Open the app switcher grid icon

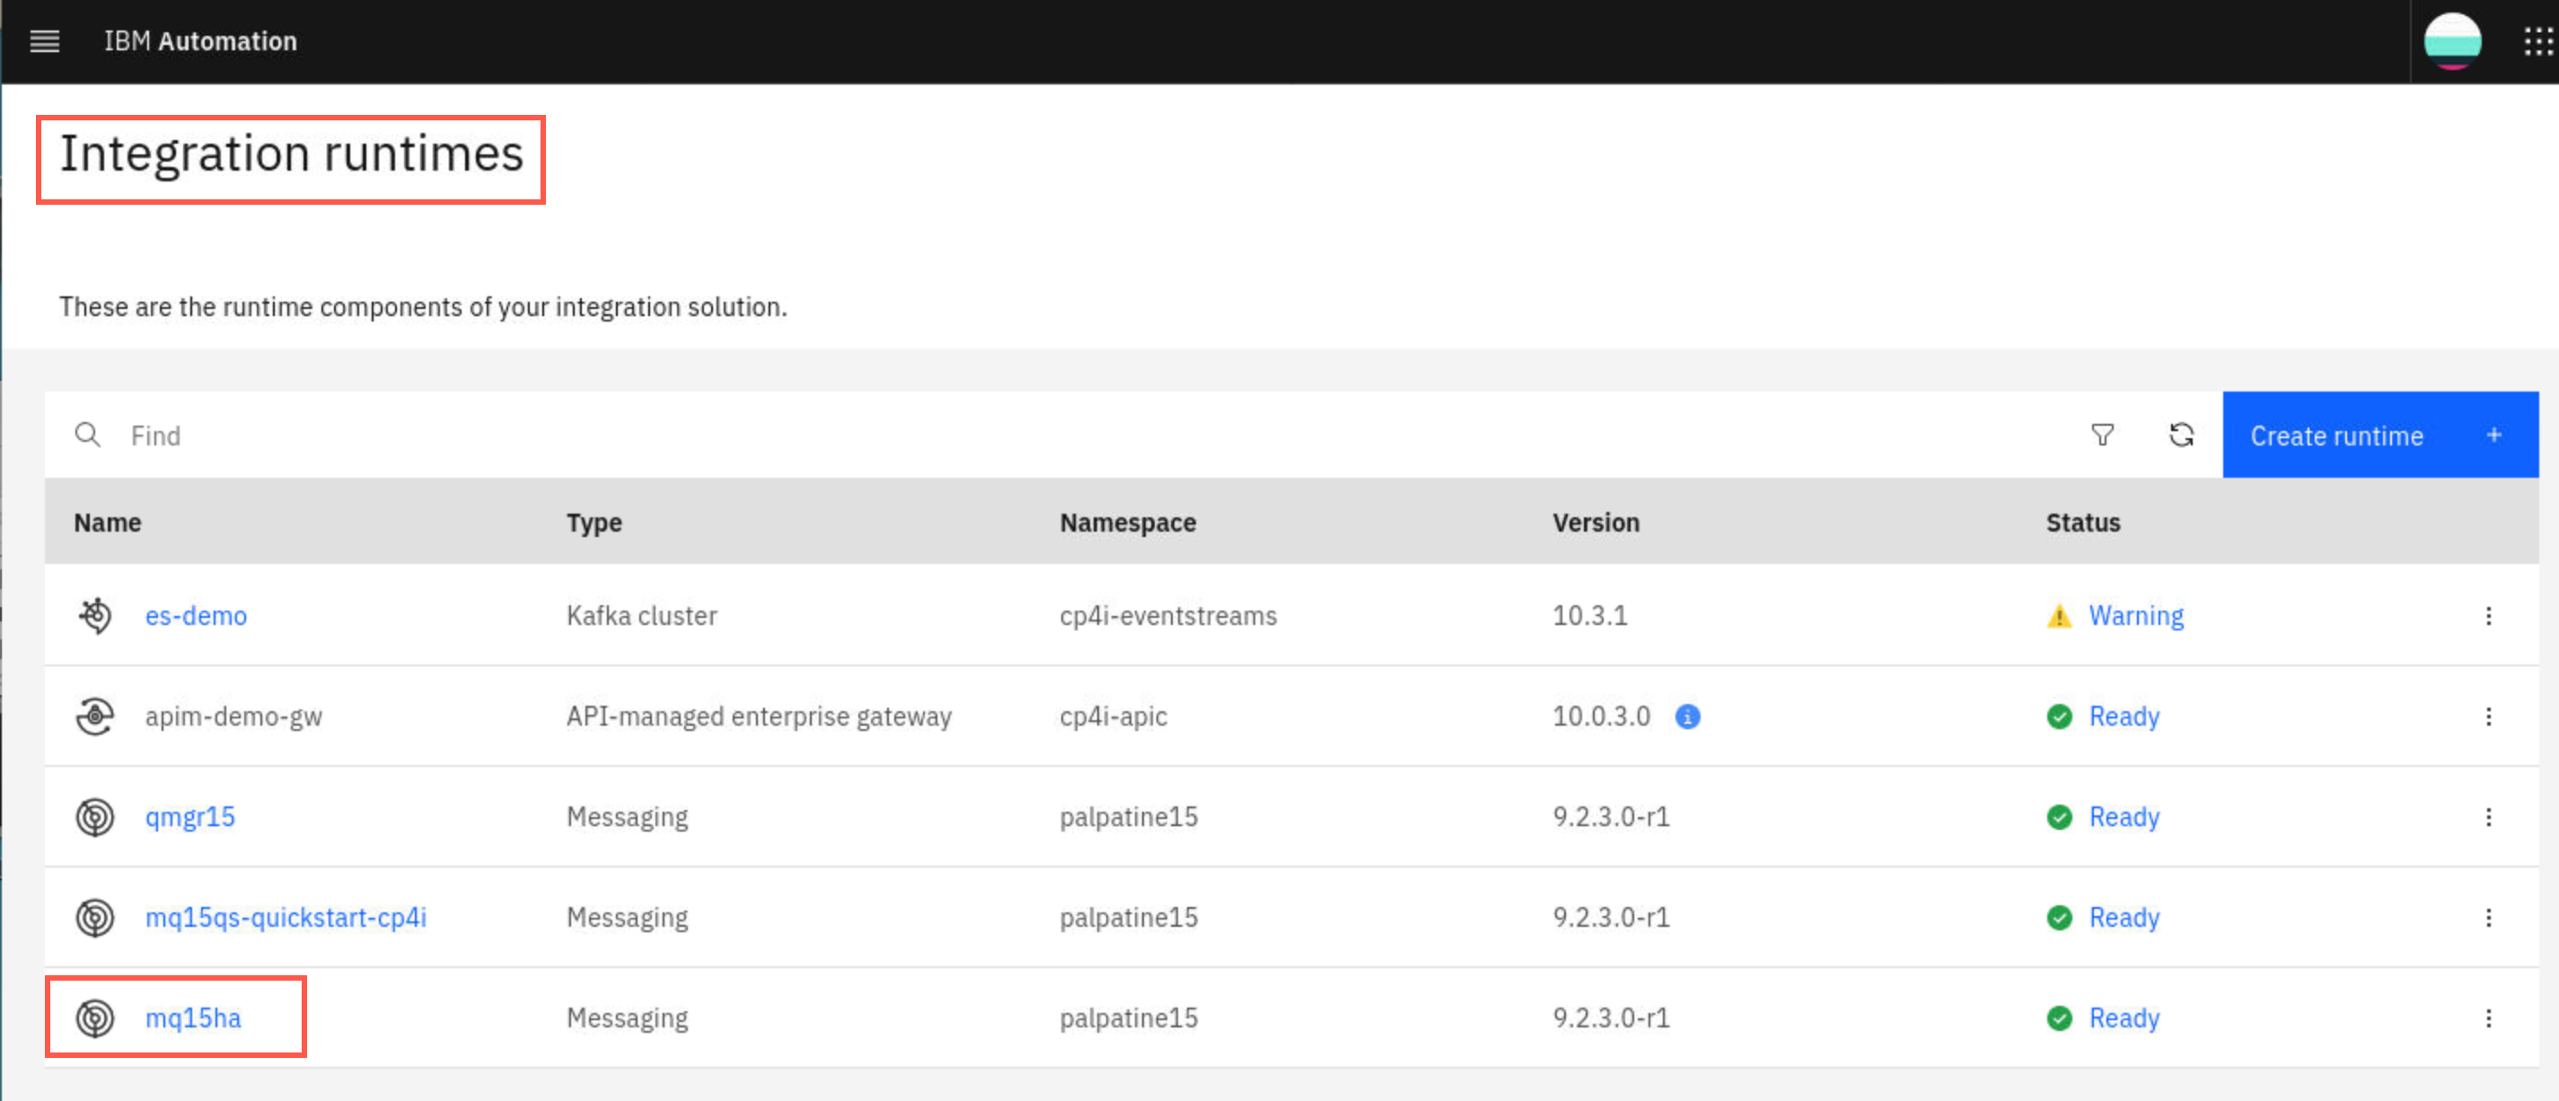point(2538,40)
